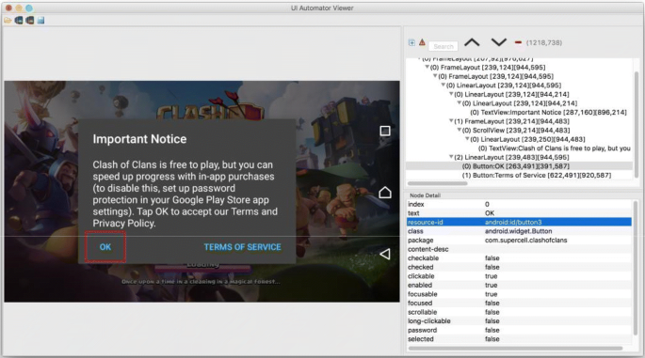The width and height of the screenshot is (645, 358).
Task: Select TextView:Important Notice tree row
Action: tap(548, 112)
